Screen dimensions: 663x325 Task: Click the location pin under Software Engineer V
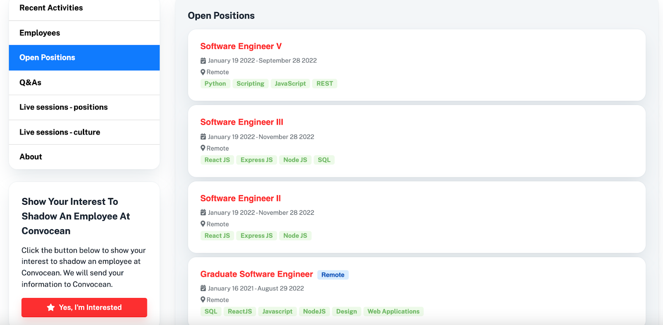pos(203,72)
